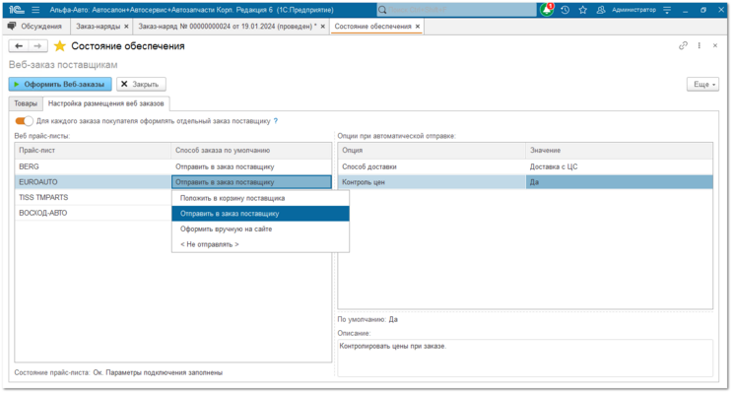This screenshot has height=393, width=732.
Task: Close the Заказ-наряды tab
Action: [x=126, y=27]
